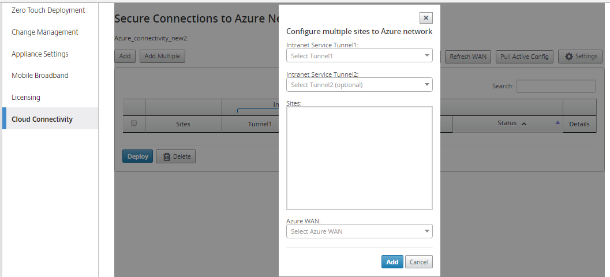
Task: Click inside the Sites list box
Action: click(359, 158)
